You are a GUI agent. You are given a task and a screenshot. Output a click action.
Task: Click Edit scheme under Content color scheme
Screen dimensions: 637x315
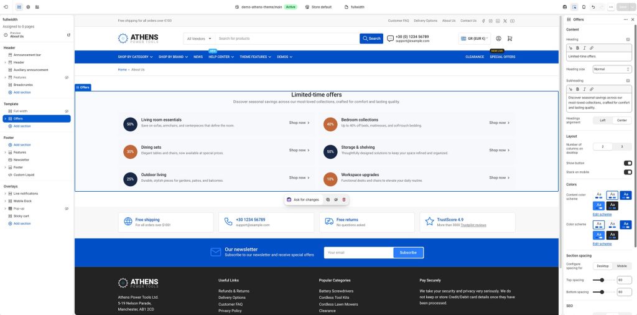click(602, 214)
